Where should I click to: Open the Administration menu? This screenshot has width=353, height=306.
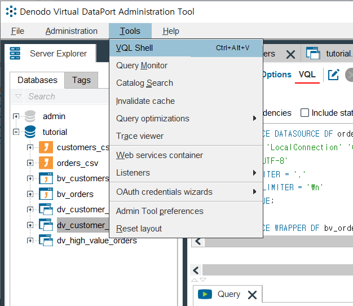72,31
